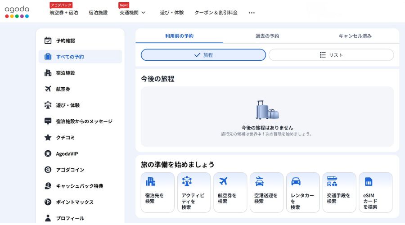The width and height of the screenshot is (405, 225).
Task: Select the キャンセル済み tab
Action: [355, 36]
